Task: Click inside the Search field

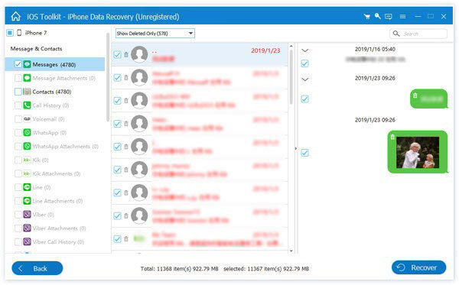Action: [x=418, y=34]
